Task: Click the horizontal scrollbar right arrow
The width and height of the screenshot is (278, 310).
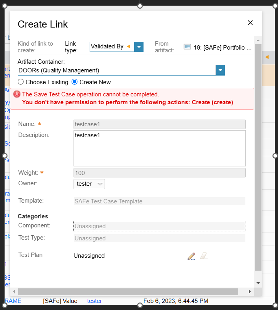Action: [x=249, y=292]
